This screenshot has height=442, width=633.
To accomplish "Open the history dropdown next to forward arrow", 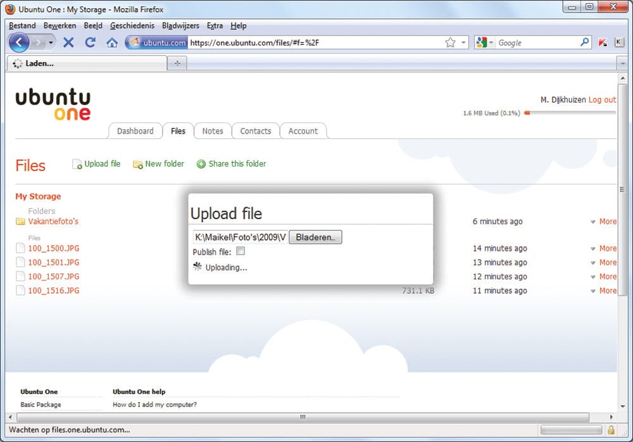I will [51, 42].
